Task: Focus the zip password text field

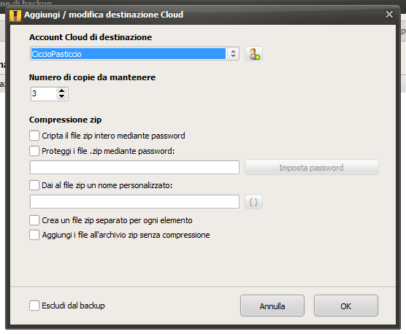Action: coord(134,168)
